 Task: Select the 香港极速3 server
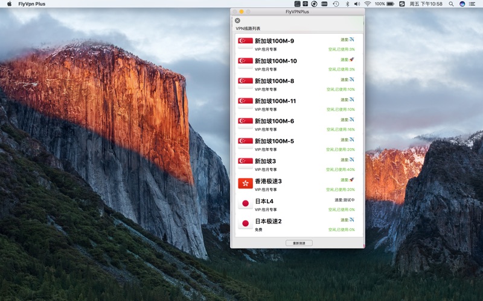point(299,185)
